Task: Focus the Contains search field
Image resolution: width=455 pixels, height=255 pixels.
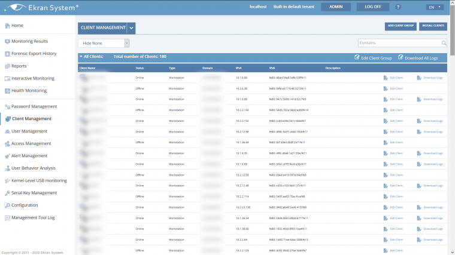Action: [399, 43]
